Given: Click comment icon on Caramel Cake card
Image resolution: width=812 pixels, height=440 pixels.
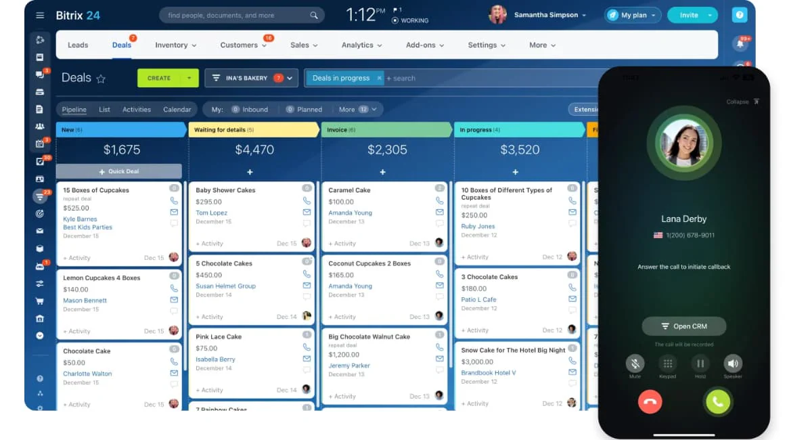Looking at the screenshot, I should coord(439,223).
